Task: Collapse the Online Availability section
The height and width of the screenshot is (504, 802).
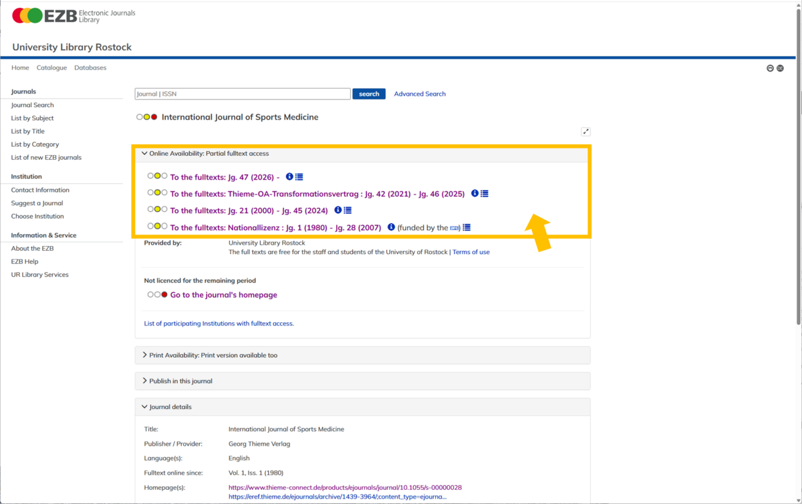Action: pyautogui.click(x=209, y=154)
